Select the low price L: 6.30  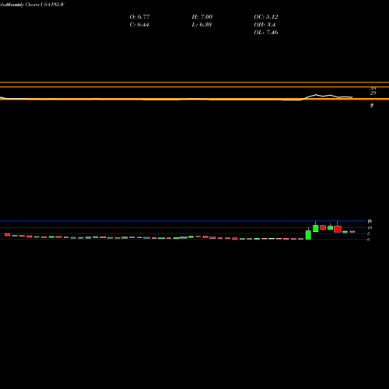(202, 25)
